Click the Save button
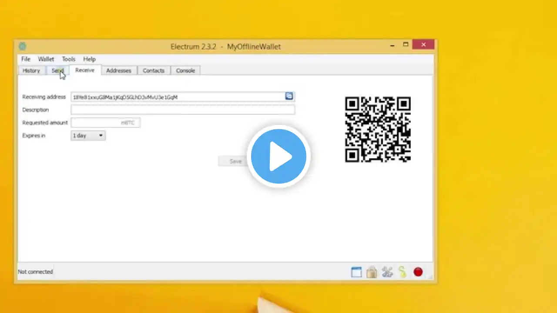Viewport: 557px width, 313px height. pos(235,161)
